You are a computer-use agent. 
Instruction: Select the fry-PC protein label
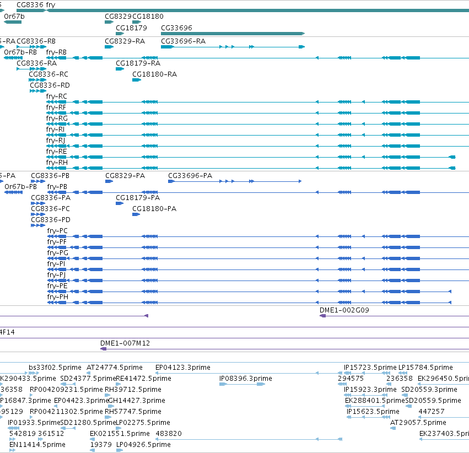pyautogui.click(x=57, y=231)
